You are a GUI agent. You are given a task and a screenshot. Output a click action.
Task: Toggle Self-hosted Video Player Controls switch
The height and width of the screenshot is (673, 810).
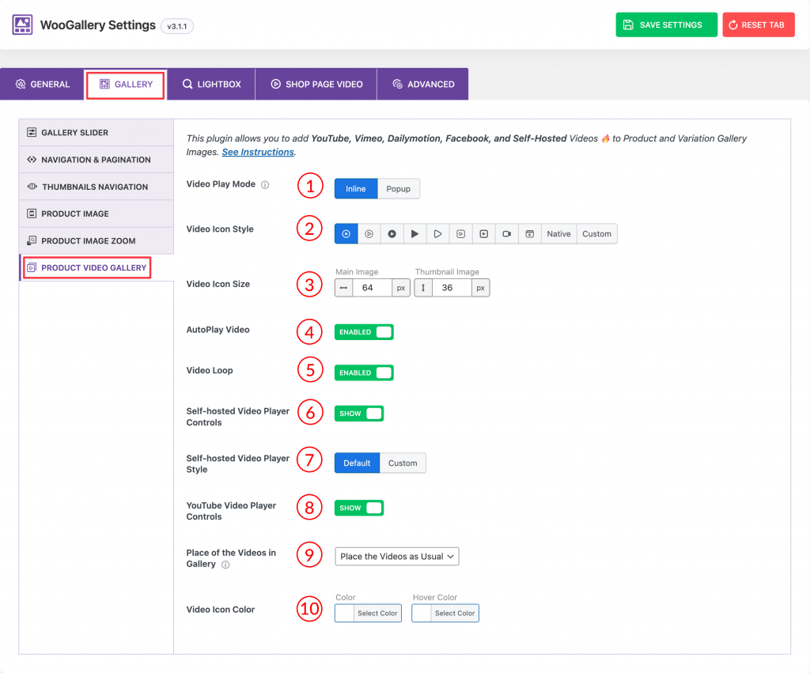[x=359, y=414]
